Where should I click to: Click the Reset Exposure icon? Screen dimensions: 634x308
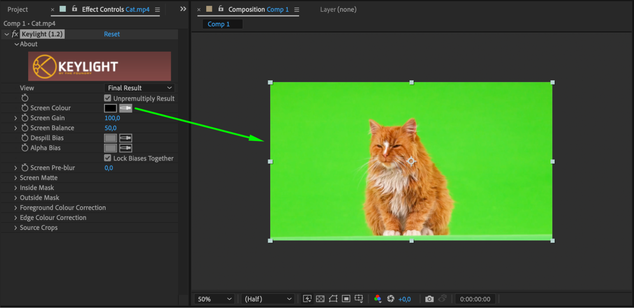coord(391,299)
